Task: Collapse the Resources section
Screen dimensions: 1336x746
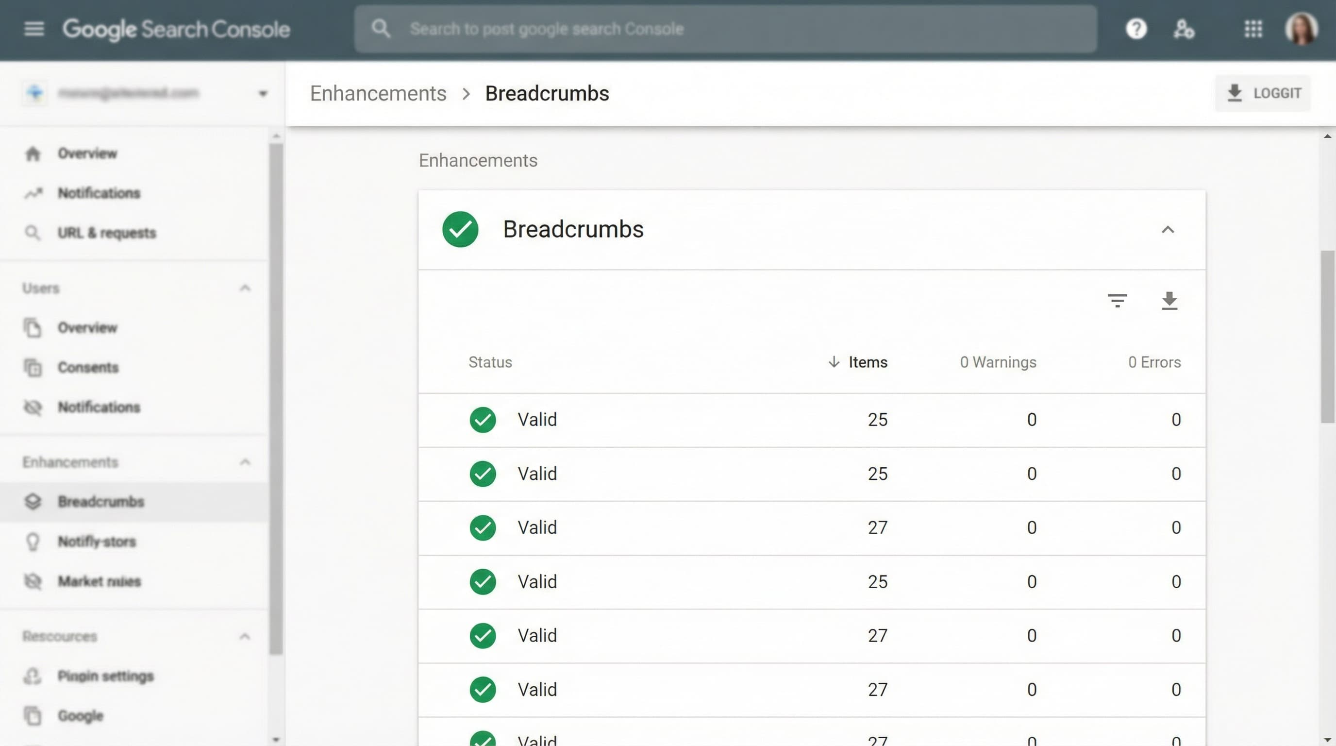Action: [x=245, y=637]
